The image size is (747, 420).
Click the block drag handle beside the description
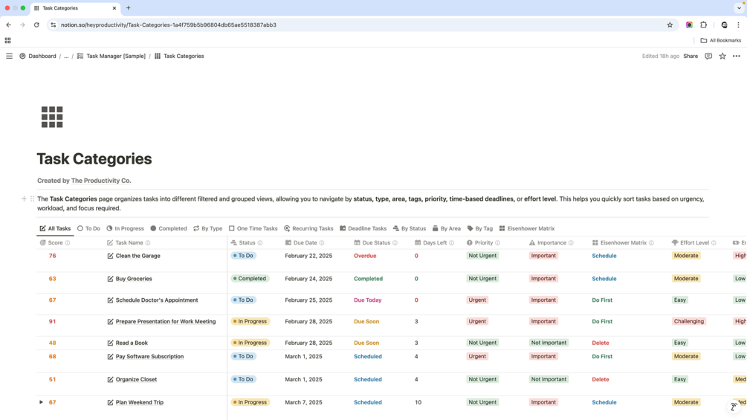(33, 199)
